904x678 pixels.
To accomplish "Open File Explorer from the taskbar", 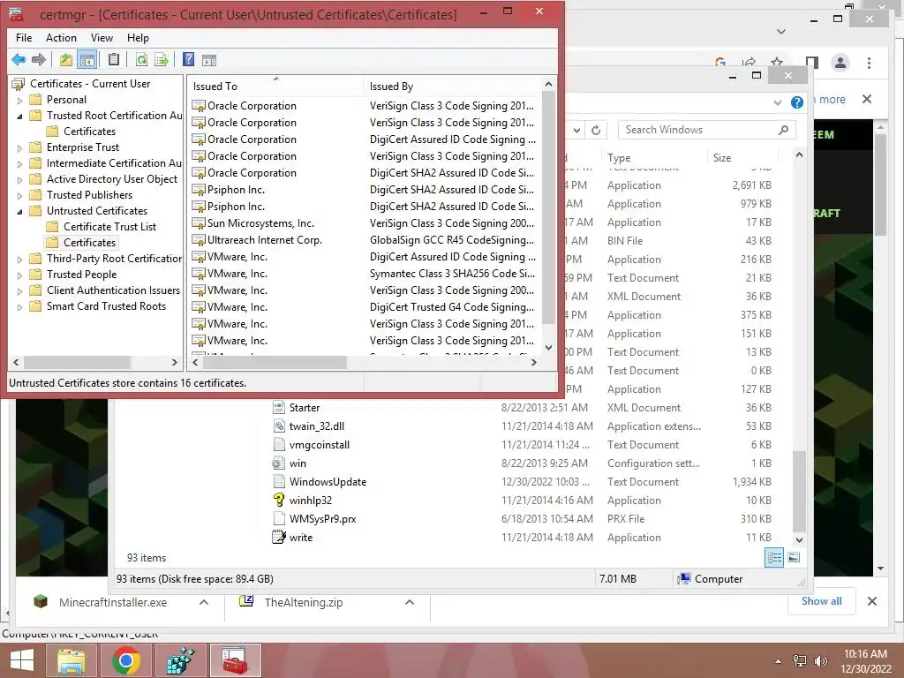I will pos(71,660).
